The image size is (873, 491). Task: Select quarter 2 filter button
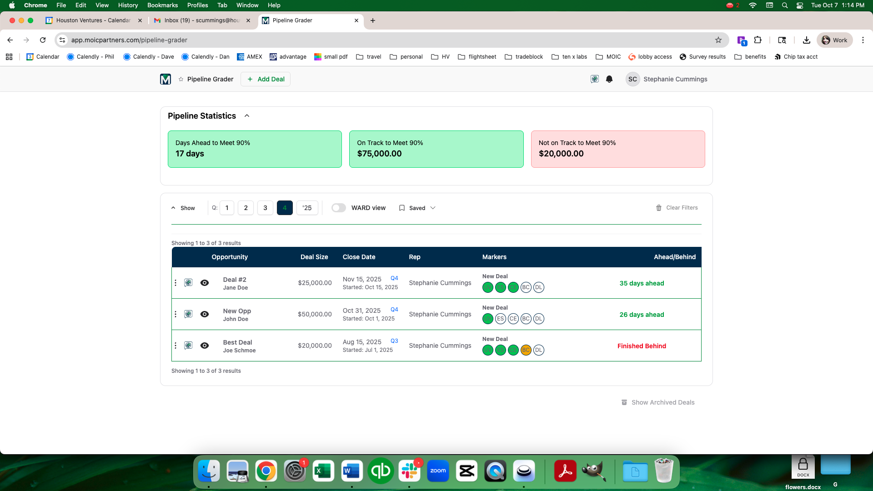tap(246, 208)
